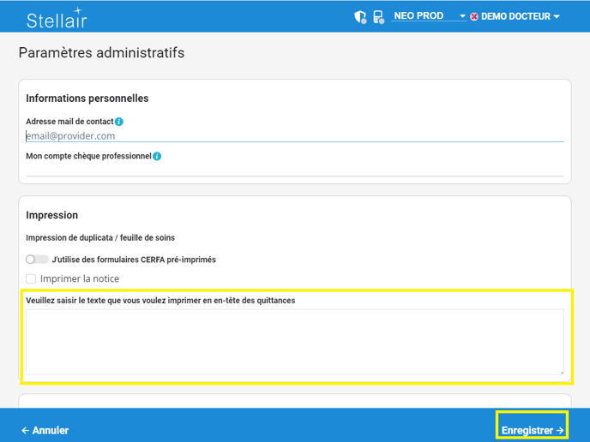Click the Paramètres administratifs page title
The image size is (590, 442).
click(101, 53)
